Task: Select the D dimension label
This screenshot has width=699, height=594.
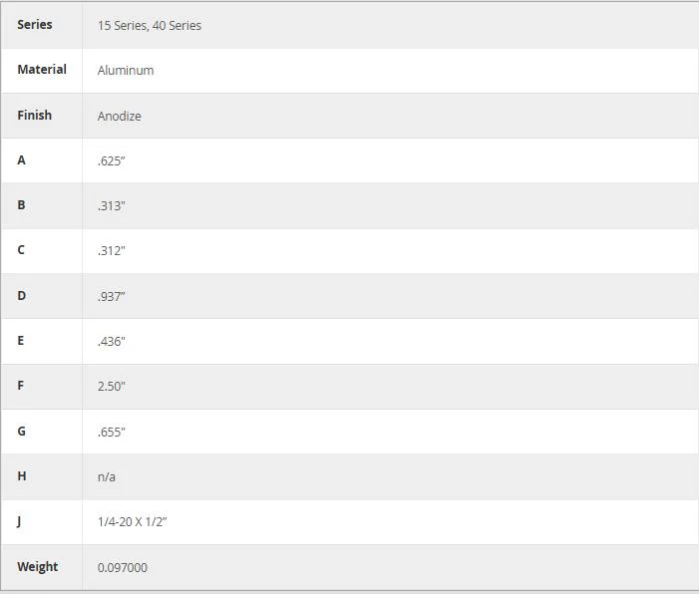Action: [21, 295]
